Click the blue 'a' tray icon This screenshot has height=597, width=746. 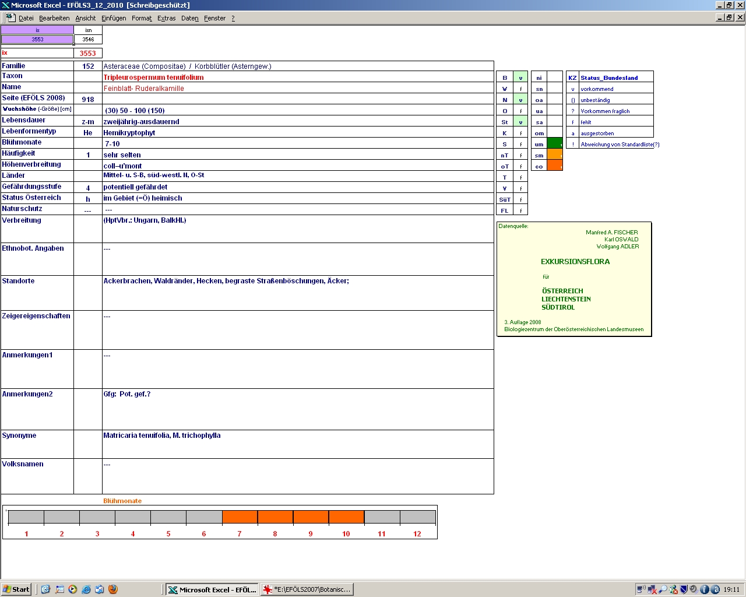click(715, 589)
